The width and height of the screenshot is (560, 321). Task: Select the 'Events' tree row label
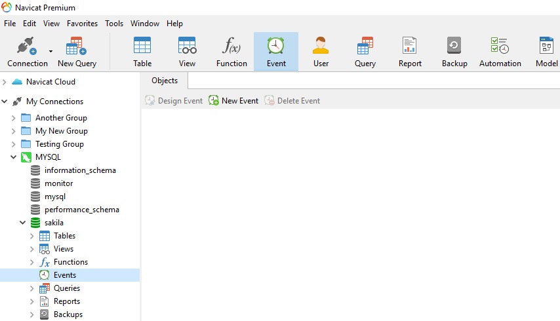65,275
